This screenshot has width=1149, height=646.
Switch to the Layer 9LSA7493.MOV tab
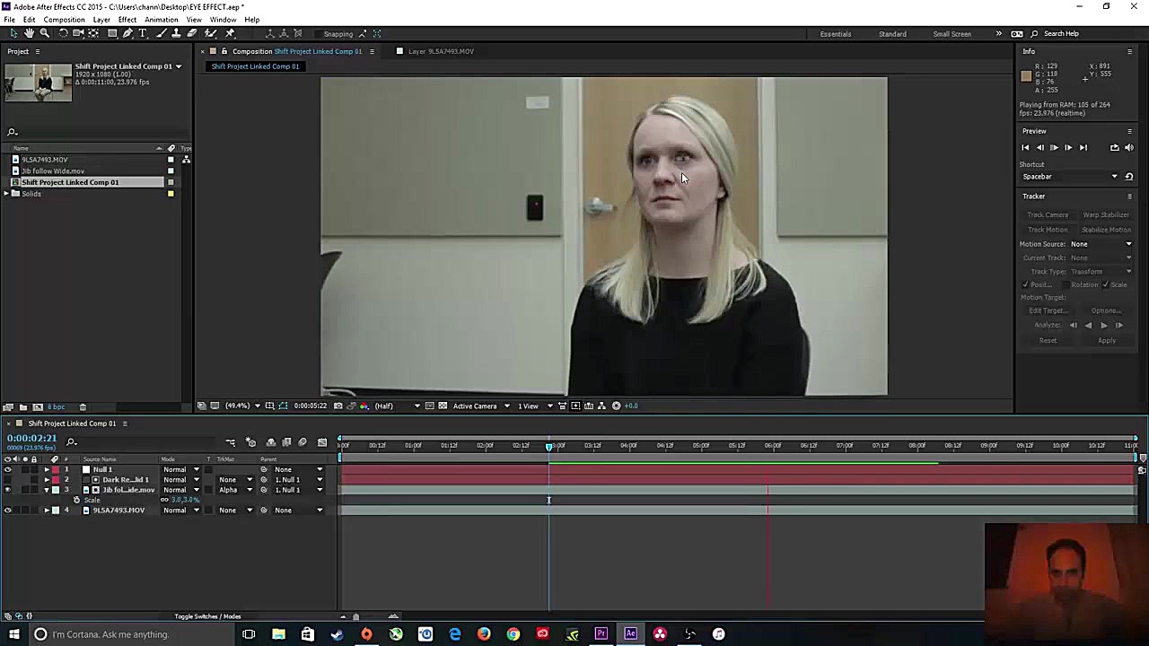pyautogui.click(x=440, y=51)
